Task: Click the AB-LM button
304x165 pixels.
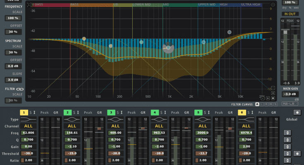Action: point(290,104)
